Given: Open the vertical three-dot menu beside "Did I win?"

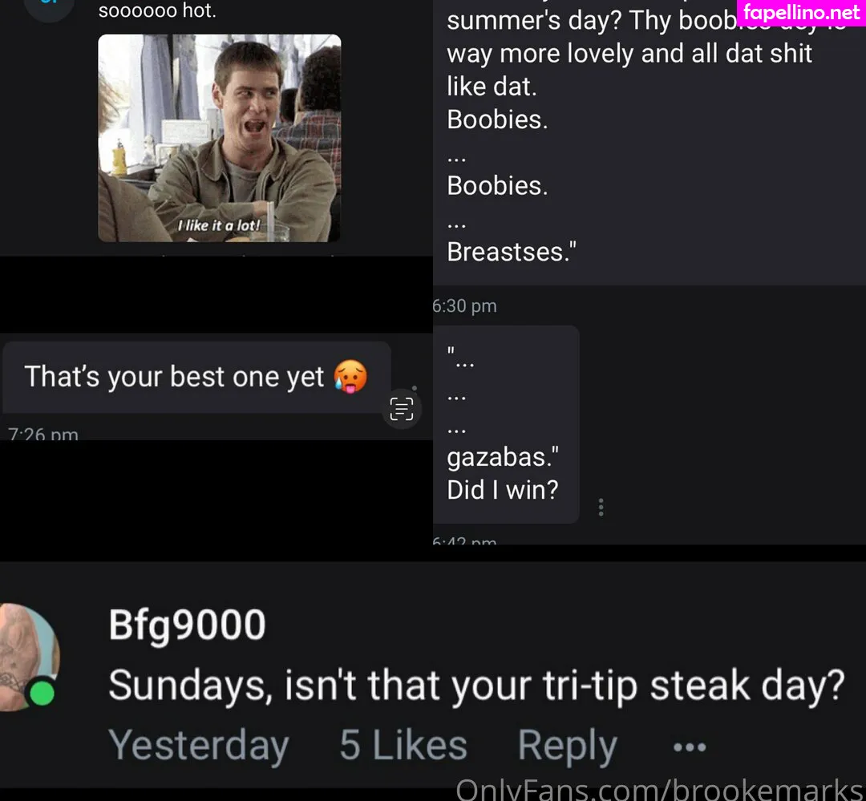Looking at the screenshot, I should (x=601, y=507).
